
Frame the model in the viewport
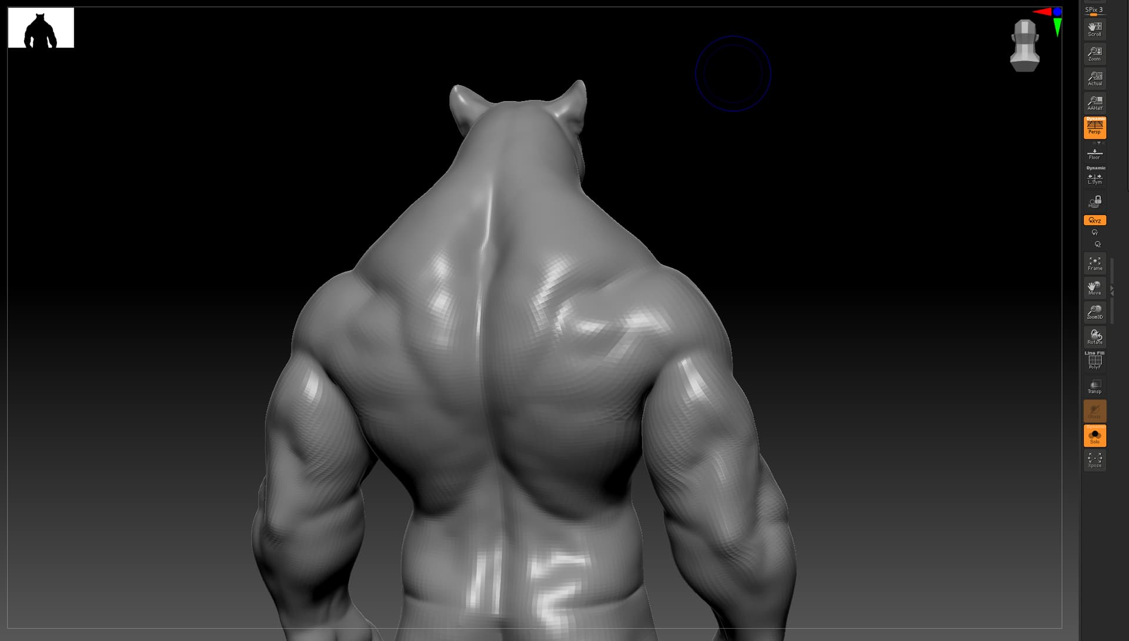pos(1094,264)
